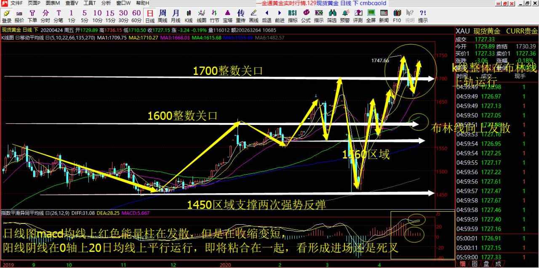Switch to 月线 monthly chart
This screenshot has height=268, width=539.
176,16
